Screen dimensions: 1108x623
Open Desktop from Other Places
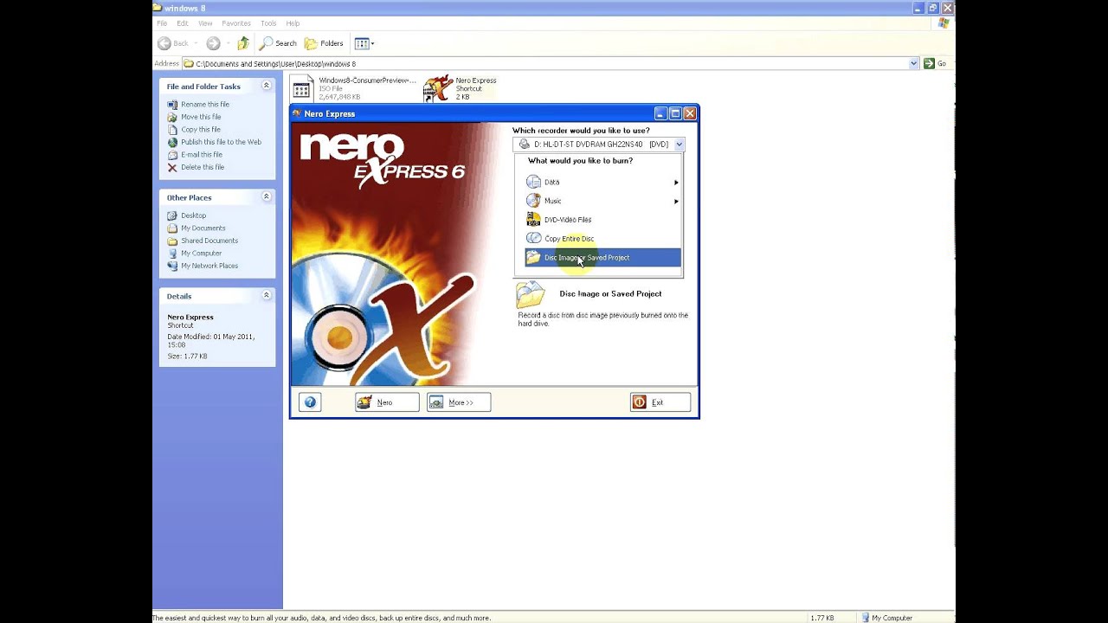click(x=193, y=215)
